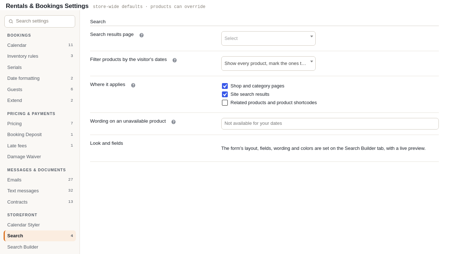449x254 pixels.
Task: Open Search Builder in the sidebar
Action: click(40, 247)
